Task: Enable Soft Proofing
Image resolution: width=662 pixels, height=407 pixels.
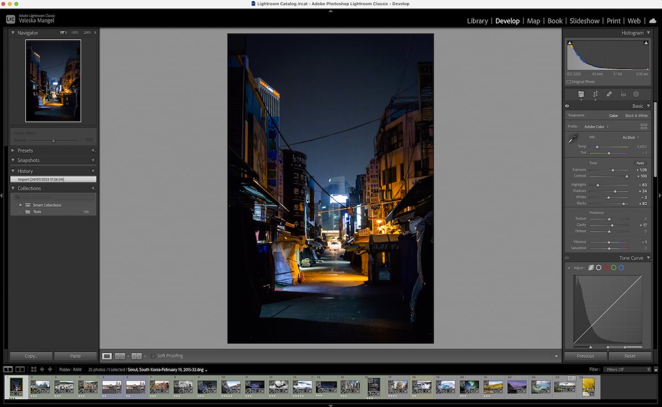Action: [x=153, y=356]
